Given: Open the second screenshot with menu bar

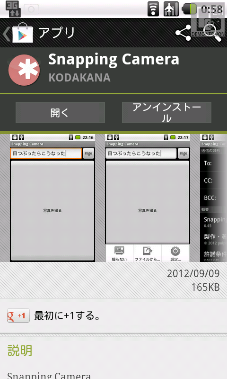Looking at the screenshot, I should pyautogui.click(x=148, y=198).
